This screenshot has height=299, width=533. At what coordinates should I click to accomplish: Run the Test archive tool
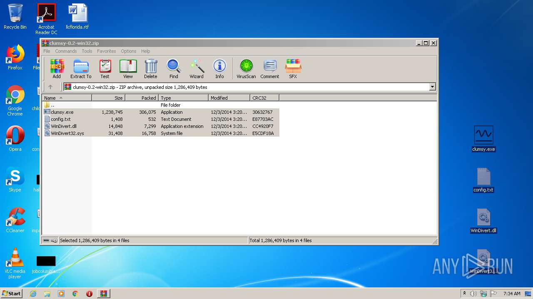105,69
